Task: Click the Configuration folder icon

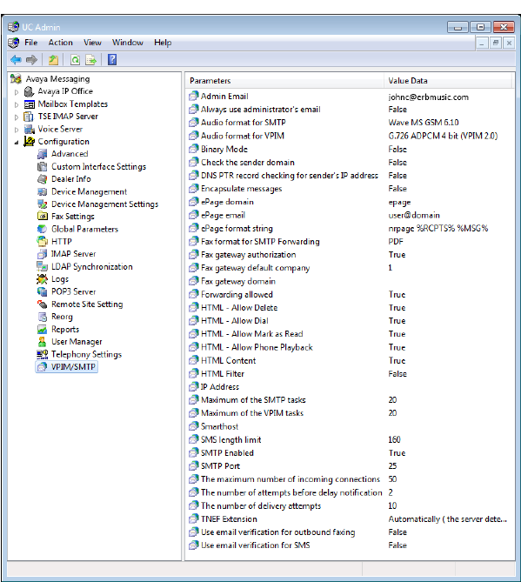Action: 29,142
